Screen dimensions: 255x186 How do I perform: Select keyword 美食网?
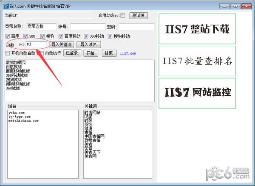(x=91, y=156)
